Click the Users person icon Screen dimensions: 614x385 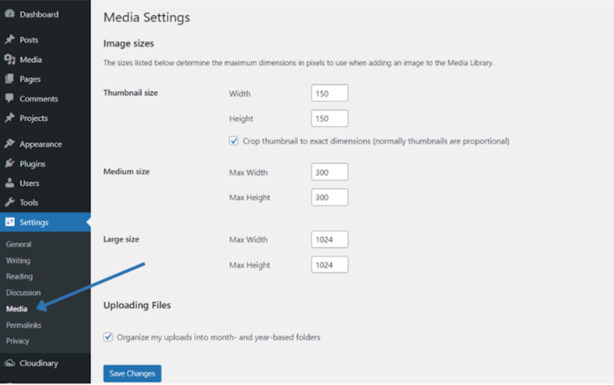click(x=10, y=183)
